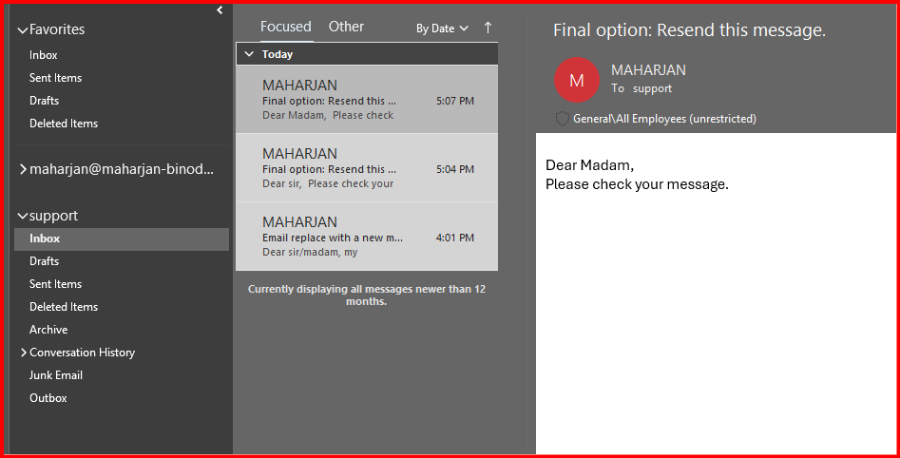Collapse the Favorites section
This screenshot has height=458, width=900.
(23, 29)
